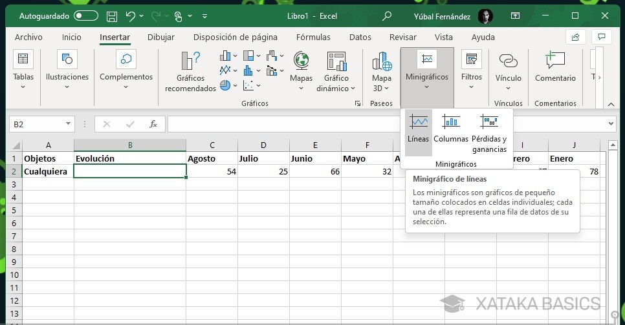The width and height of the screenshot is (625, 325).
Task: Open the Filtros dropdown
Action: tap(472, 70)
